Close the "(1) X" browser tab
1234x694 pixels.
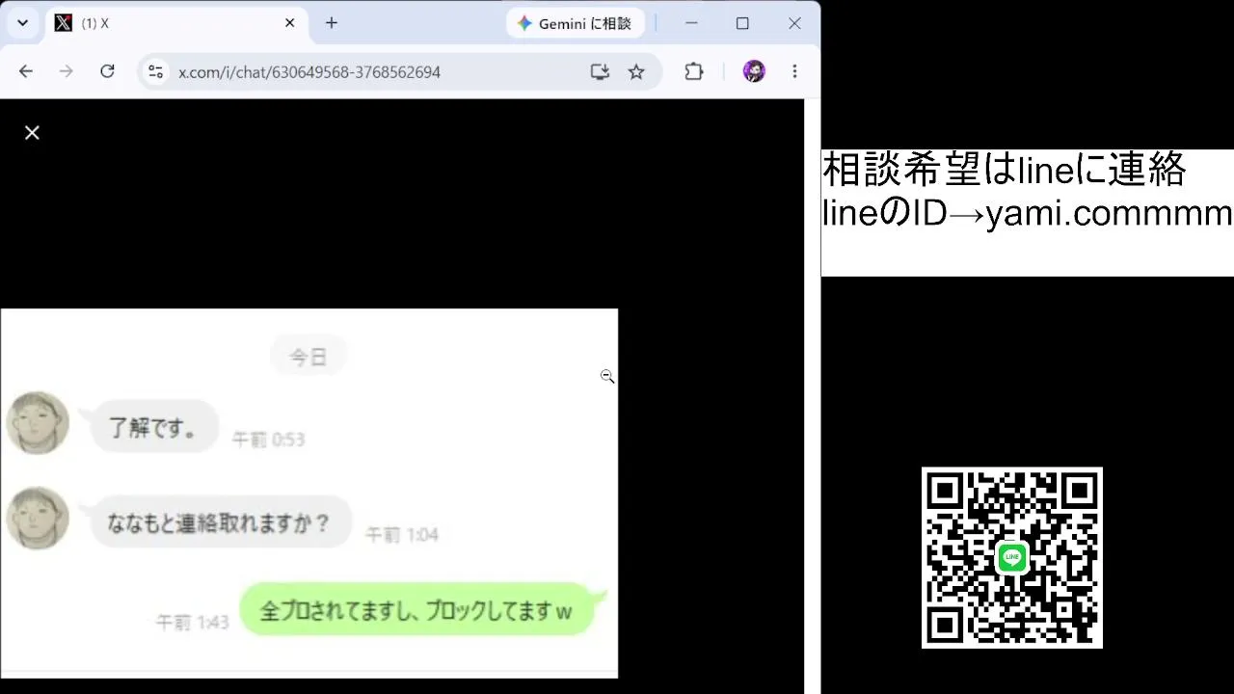click(289, 23)
